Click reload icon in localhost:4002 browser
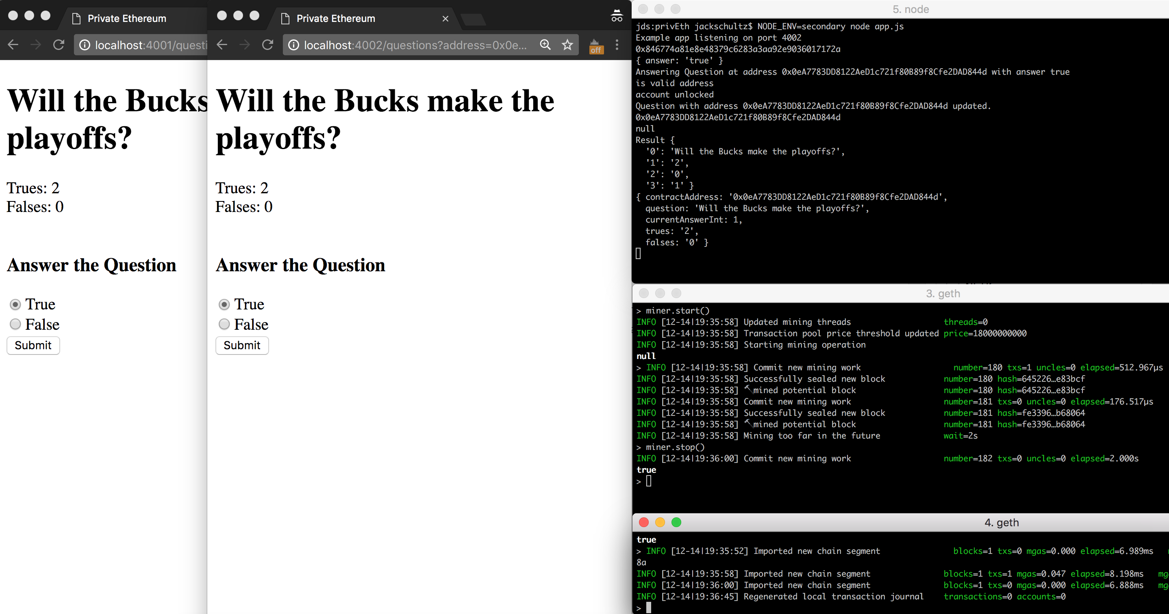 pyautogui.click(x=268, y=45)
